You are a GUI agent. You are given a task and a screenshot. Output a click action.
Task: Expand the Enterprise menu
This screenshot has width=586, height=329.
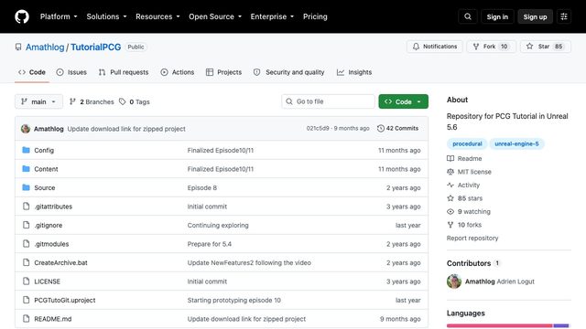pyautogui.click(x=272, y=16)
